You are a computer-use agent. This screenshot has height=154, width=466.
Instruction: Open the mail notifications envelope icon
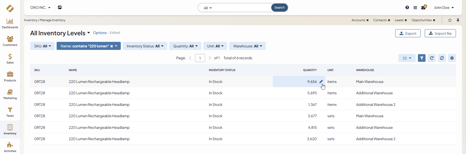(423, 8)
